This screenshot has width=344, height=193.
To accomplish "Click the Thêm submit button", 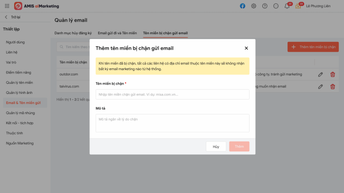I will coord(239,147).
